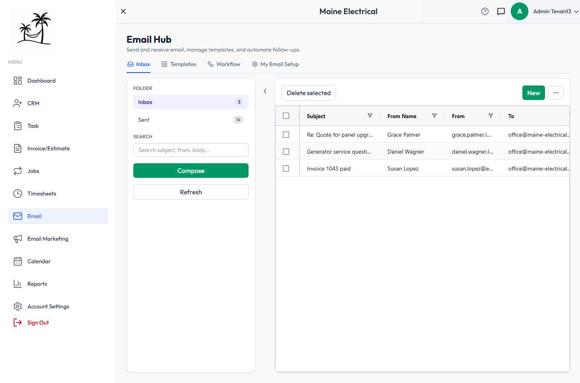Click the To address in Susan Lopez row
Image resolution: width=580 pixels, height=383 pixels.
539,169
